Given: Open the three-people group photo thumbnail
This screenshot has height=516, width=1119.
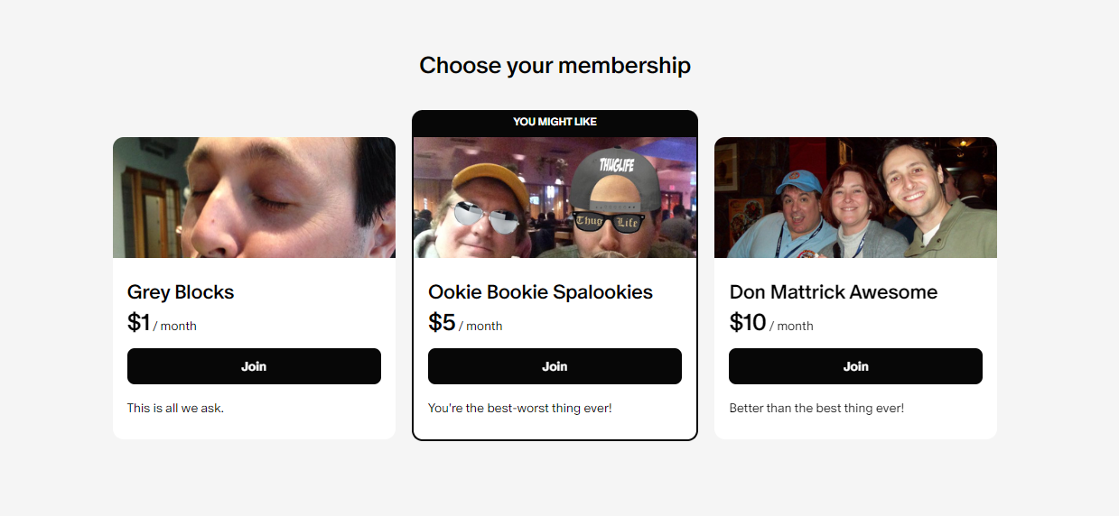Looking at the screenshot, I should [x=855, y=198].
